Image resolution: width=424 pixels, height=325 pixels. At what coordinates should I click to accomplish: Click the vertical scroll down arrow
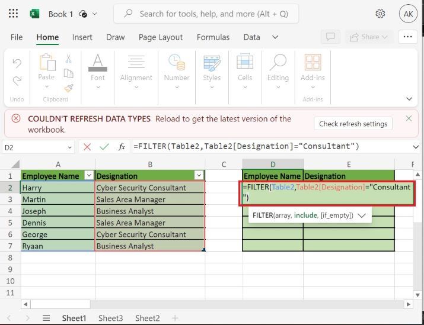pos(417,295)
